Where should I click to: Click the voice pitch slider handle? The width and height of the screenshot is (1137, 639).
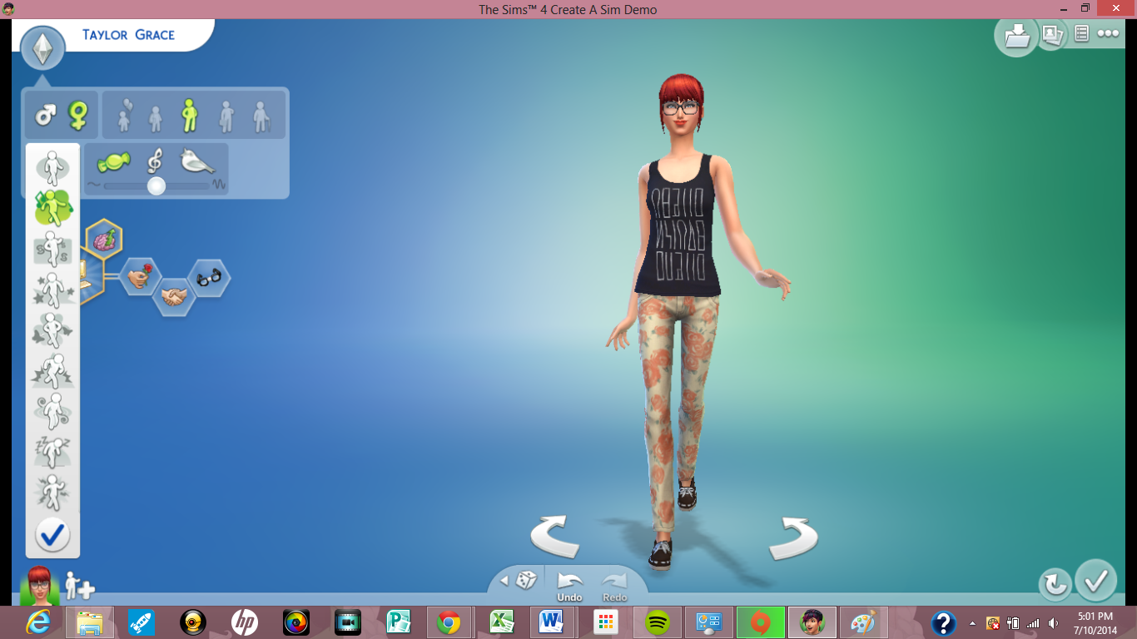pyautogui.click(x=156, y=186)
